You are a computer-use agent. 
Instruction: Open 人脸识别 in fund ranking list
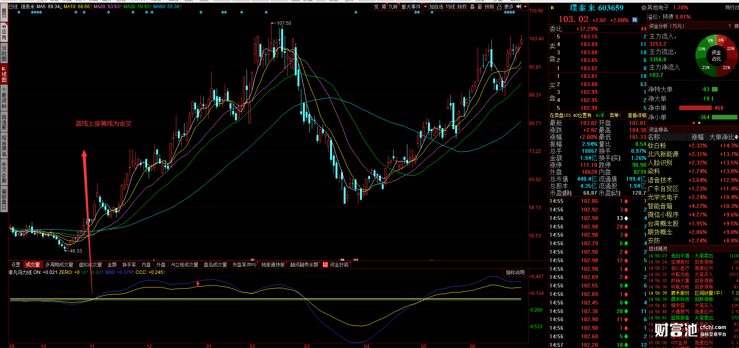tap(660, 163)
